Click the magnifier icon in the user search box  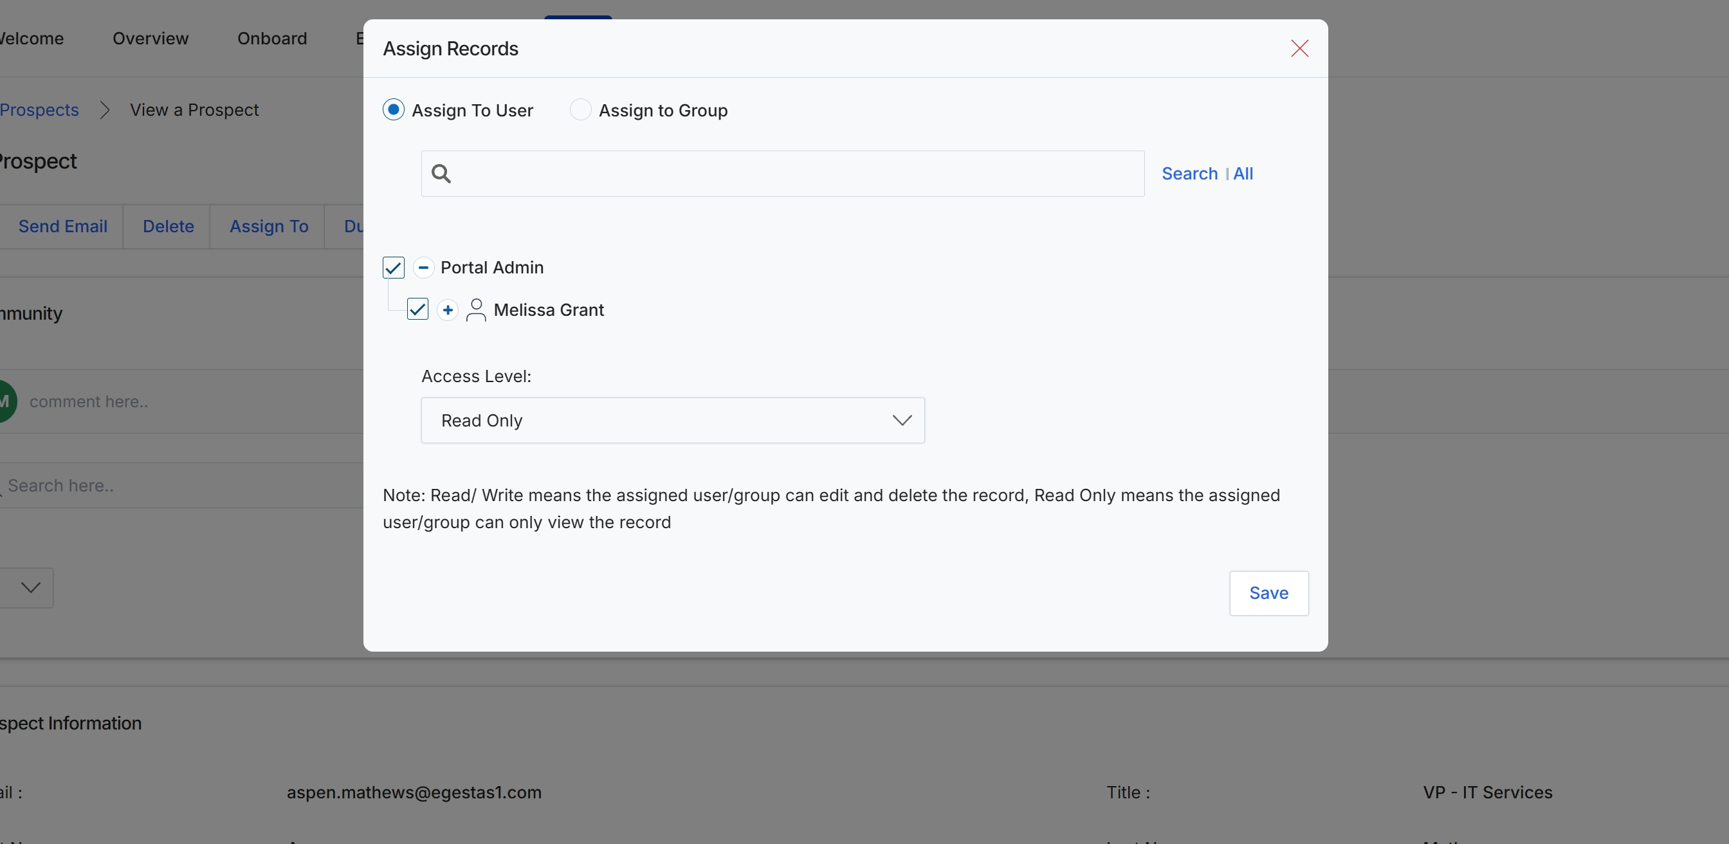point(441,174)
